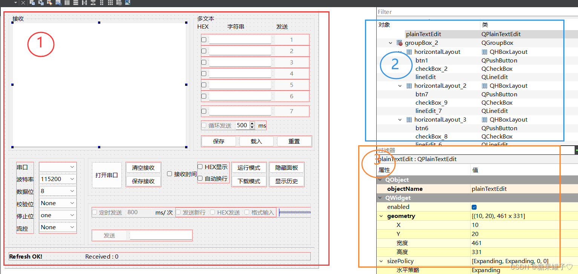Click the line edit beside 发送 button
Image resolution: width=578 pixels, height=274 pixels.
[x=161, y=235]
